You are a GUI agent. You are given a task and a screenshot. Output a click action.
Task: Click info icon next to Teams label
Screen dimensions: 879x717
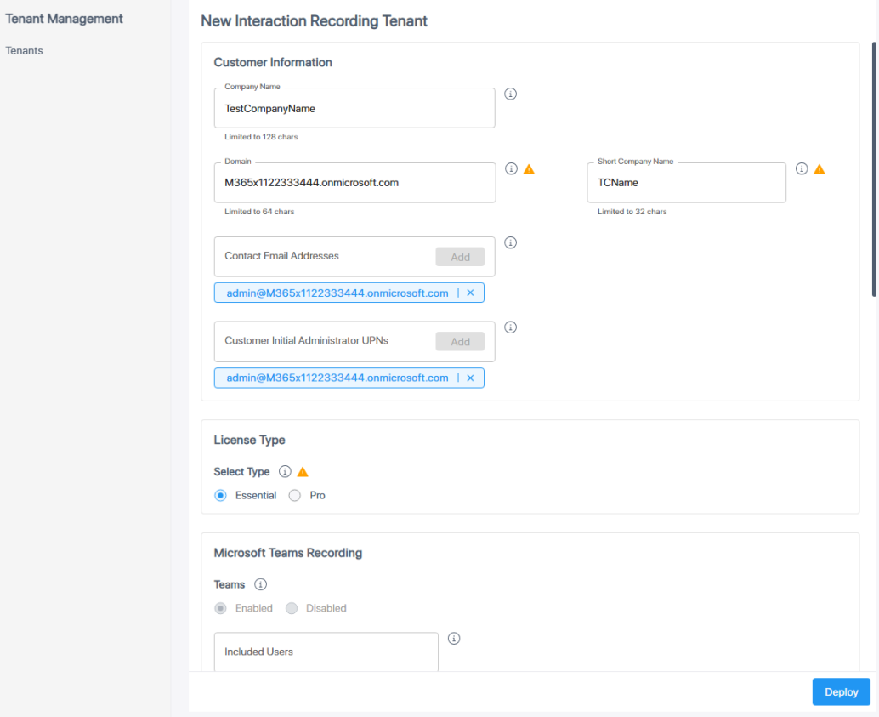pyautogui.click(x=261, y=585)
